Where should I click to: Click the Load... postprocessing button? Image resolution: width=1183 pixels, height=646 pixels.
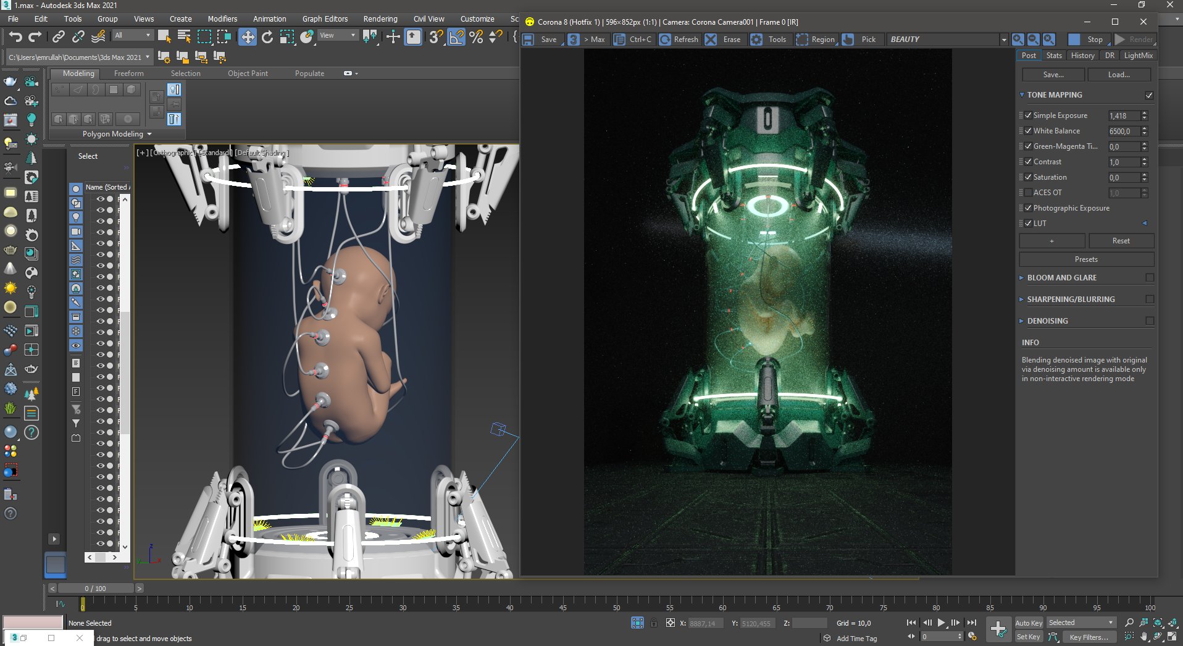[x=1119, y=75]
